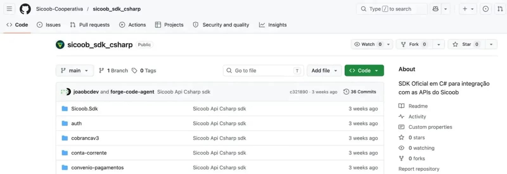The width and height of the screenshot is (507, 174).
Task: Fork this repository
Action: [414, 44]
